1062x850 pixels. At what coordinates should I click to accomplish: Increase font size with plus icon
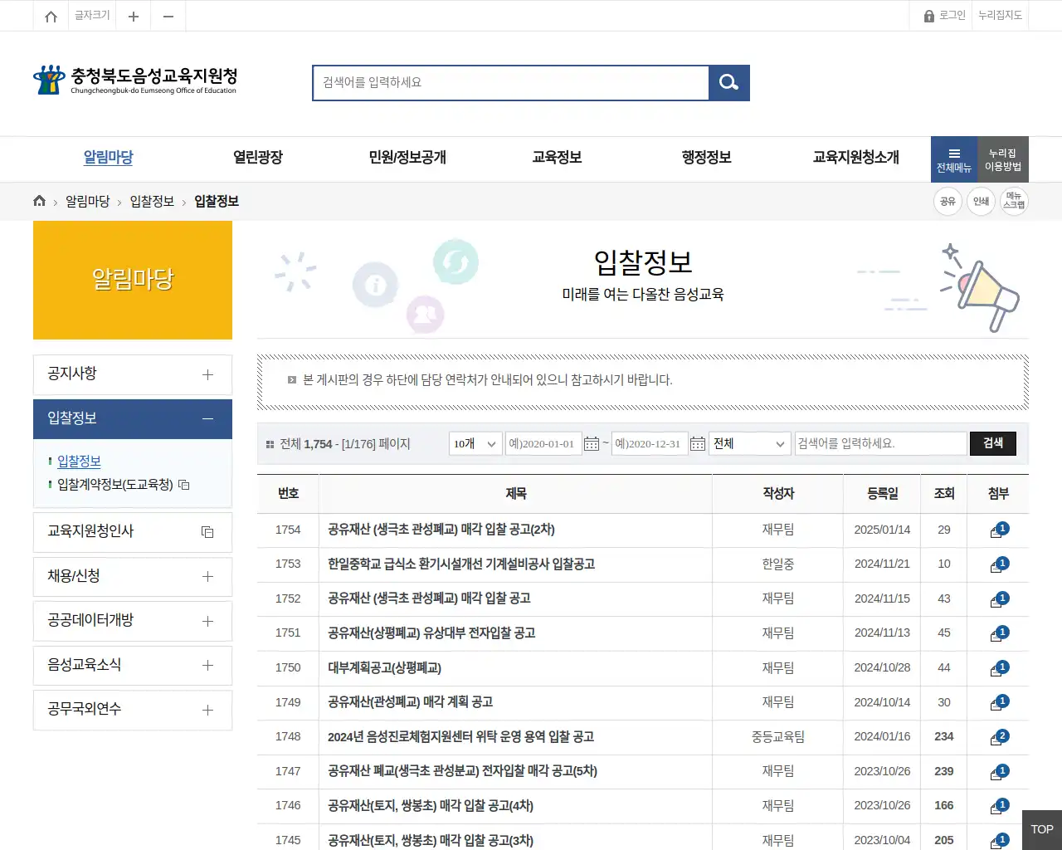133,16
